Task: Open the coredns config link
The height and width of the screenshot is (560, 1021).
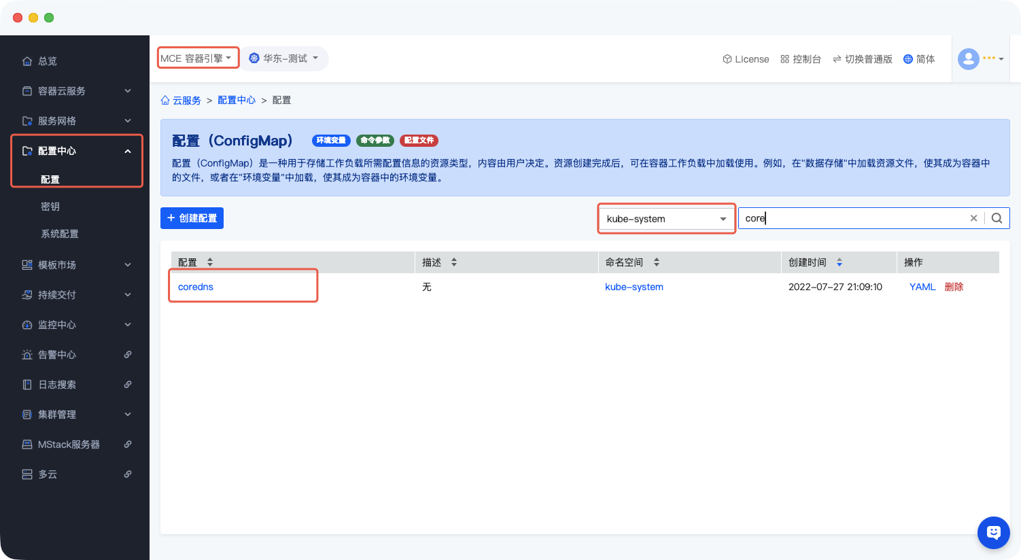Action: 196,287
